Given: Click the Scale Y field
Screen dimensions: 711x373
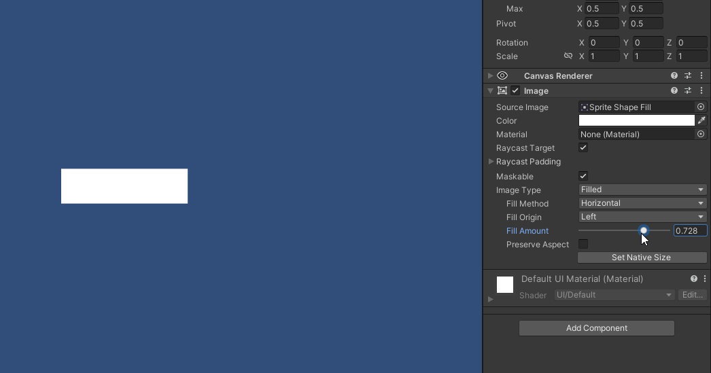Looking at the screenshot, I should (x=648, y=56).
